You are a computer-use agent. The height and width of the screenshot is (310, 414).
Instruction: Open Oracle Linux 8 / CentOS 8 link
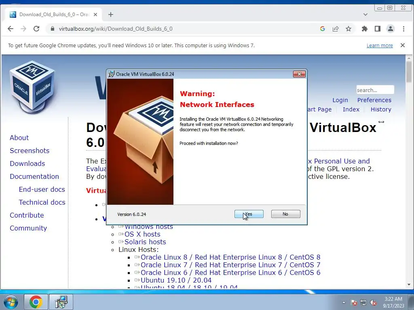point(230,257)
